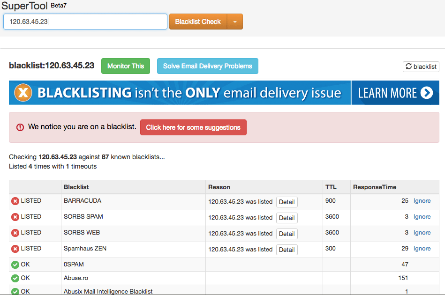The width and height of the screenshot is (445, 295).
Task: Click the LEARN MORE banner text
Action: (x=387, y=93)
